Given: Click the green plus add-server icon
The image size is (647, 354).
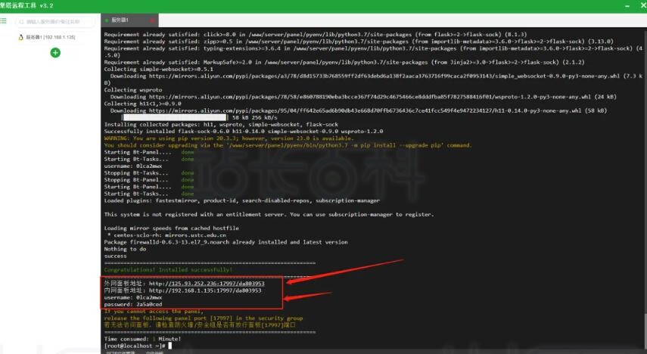Looking at the screenshot, I should 55,53.
